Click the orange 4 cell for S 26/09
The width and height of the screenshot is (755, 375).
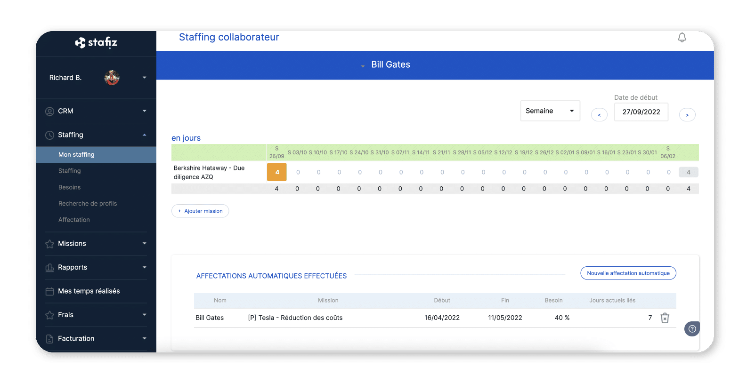coord(277,172)
